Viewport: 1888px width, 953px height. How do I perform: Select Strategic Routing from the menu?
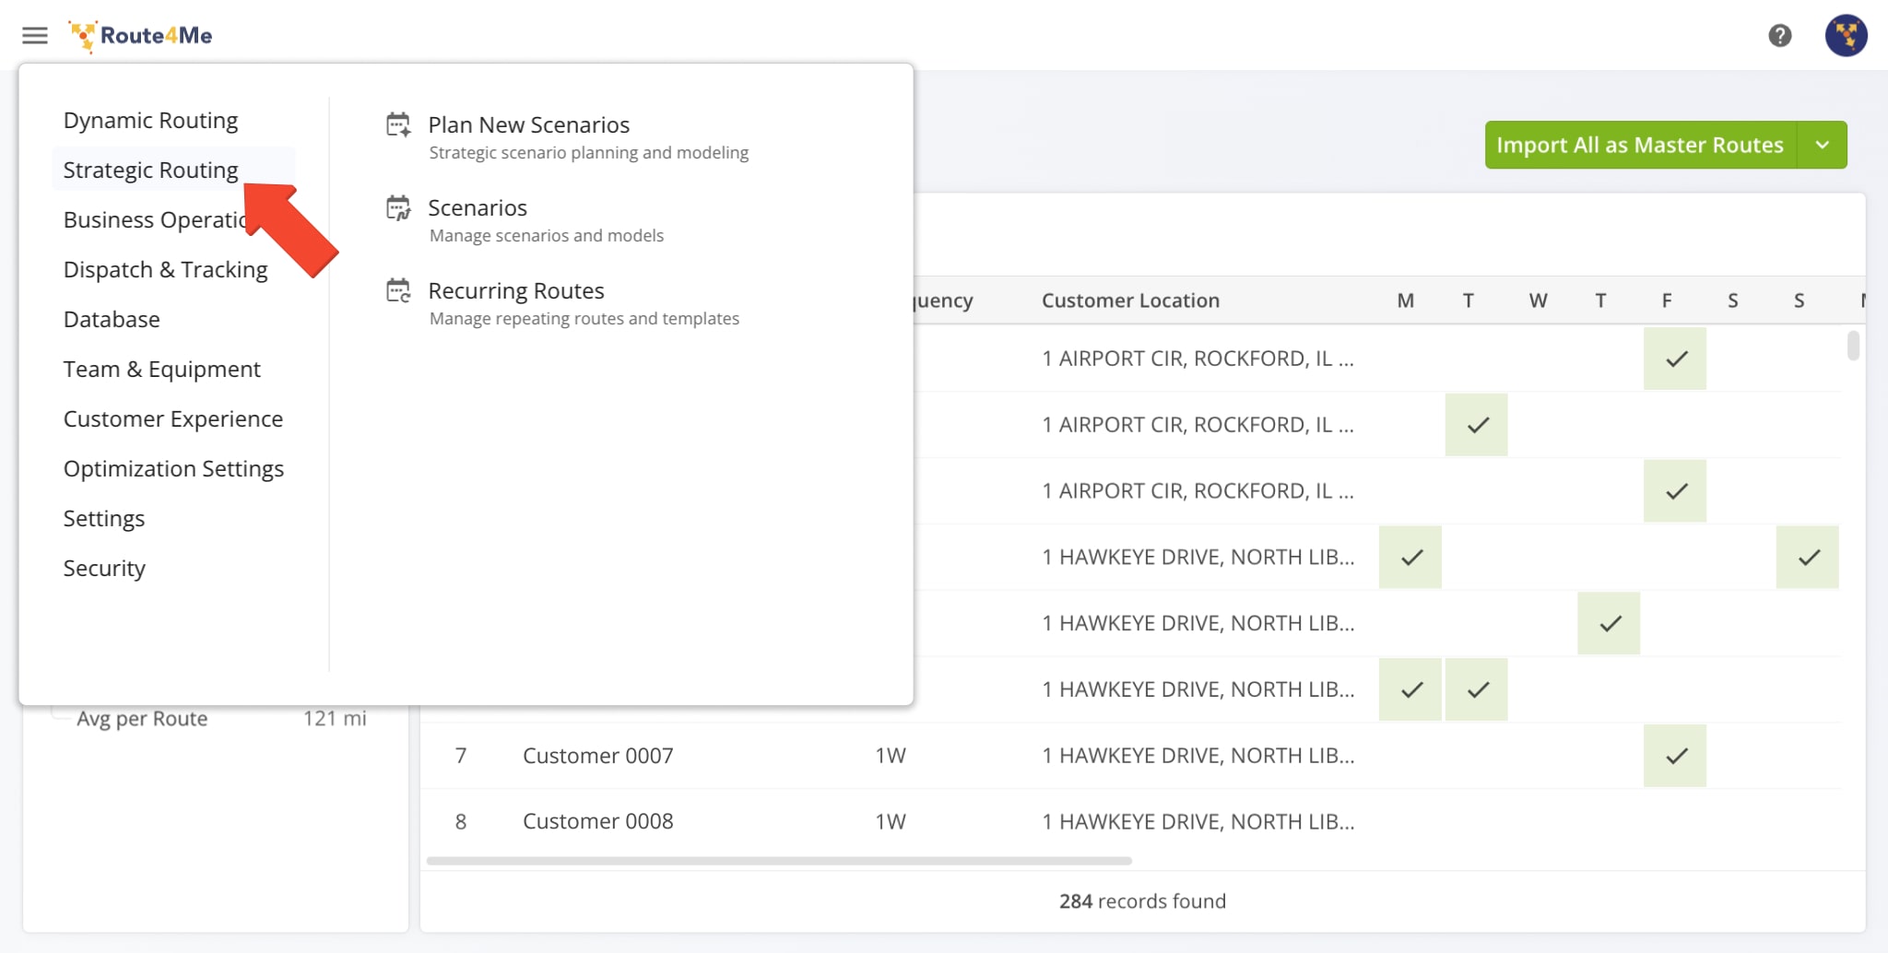[149, 170]
